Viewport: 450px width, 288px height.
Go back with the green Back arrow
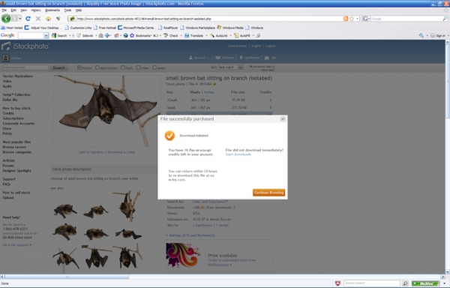(x=6, y=19)
